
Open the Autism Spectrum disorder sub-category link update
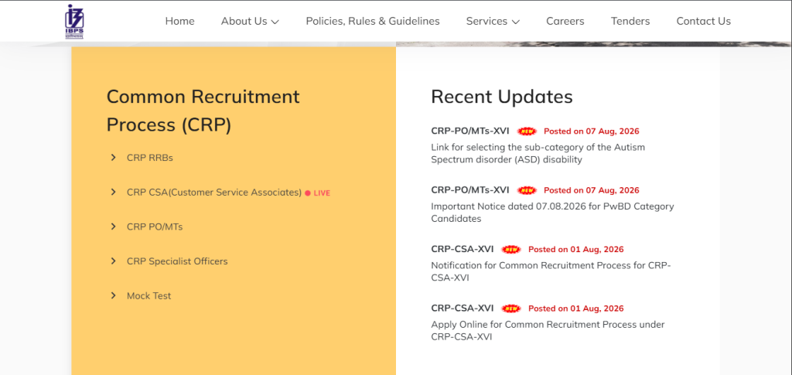pos(538,153)
